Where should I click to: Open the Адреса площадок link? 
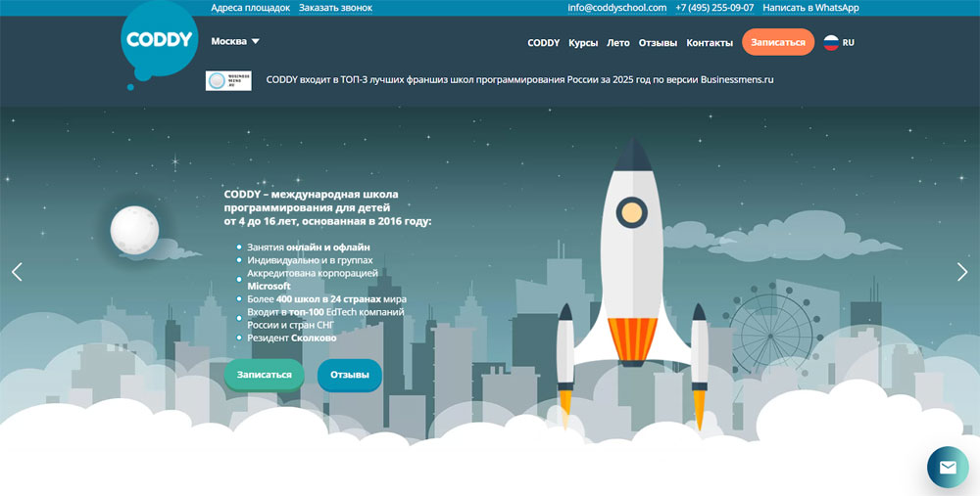click(251, 8)
